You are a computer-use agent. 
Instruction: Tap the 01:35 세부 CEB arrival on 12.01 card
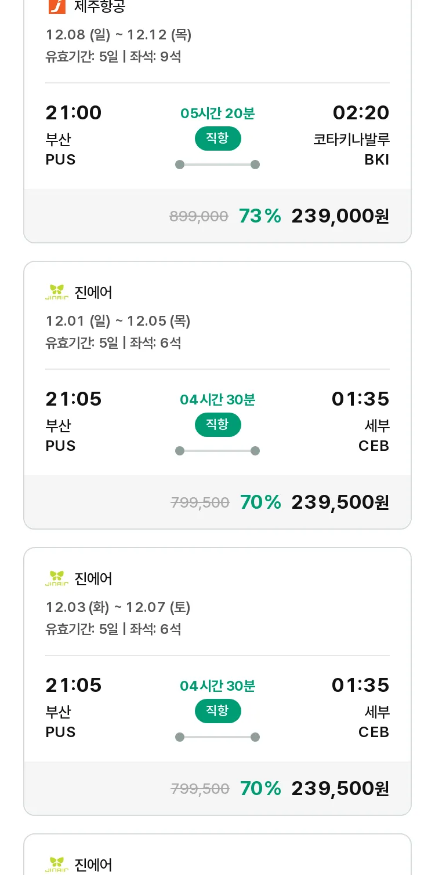361,421
